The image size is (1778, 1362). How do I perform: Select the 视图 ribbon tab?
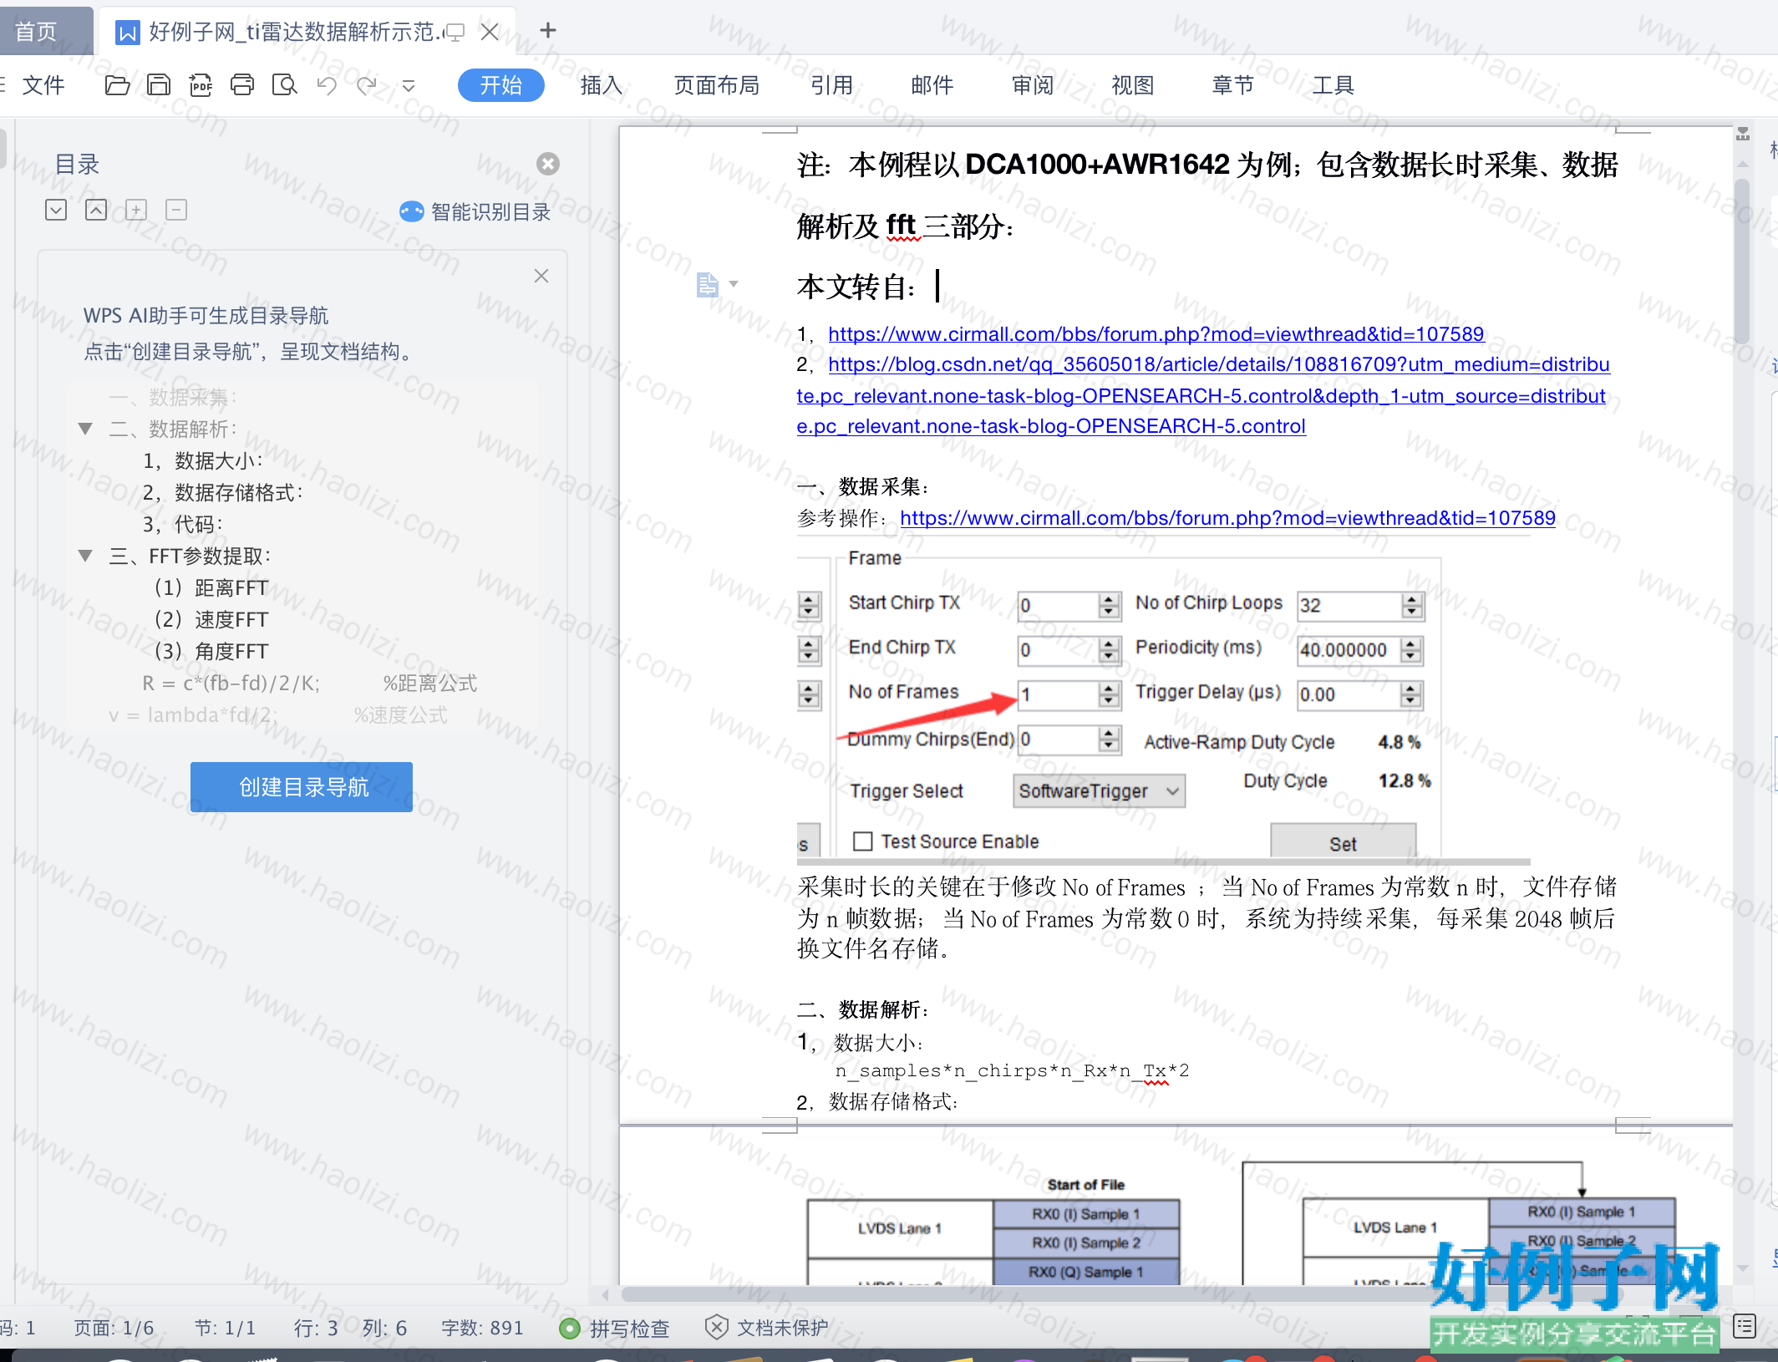(1132, 84)
